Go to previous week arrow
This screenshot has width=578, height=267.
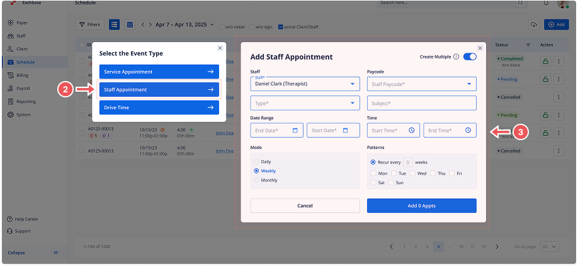(x=143, y=25)
